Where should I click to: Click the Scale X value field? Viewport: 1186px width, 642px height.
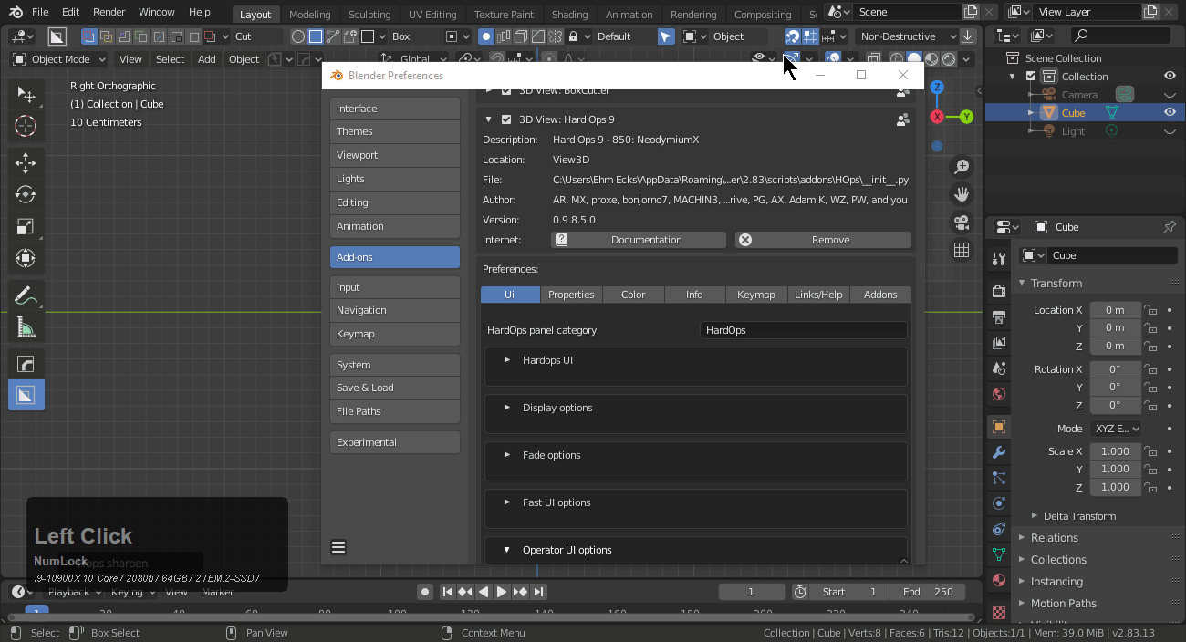tap(1115, 451)
